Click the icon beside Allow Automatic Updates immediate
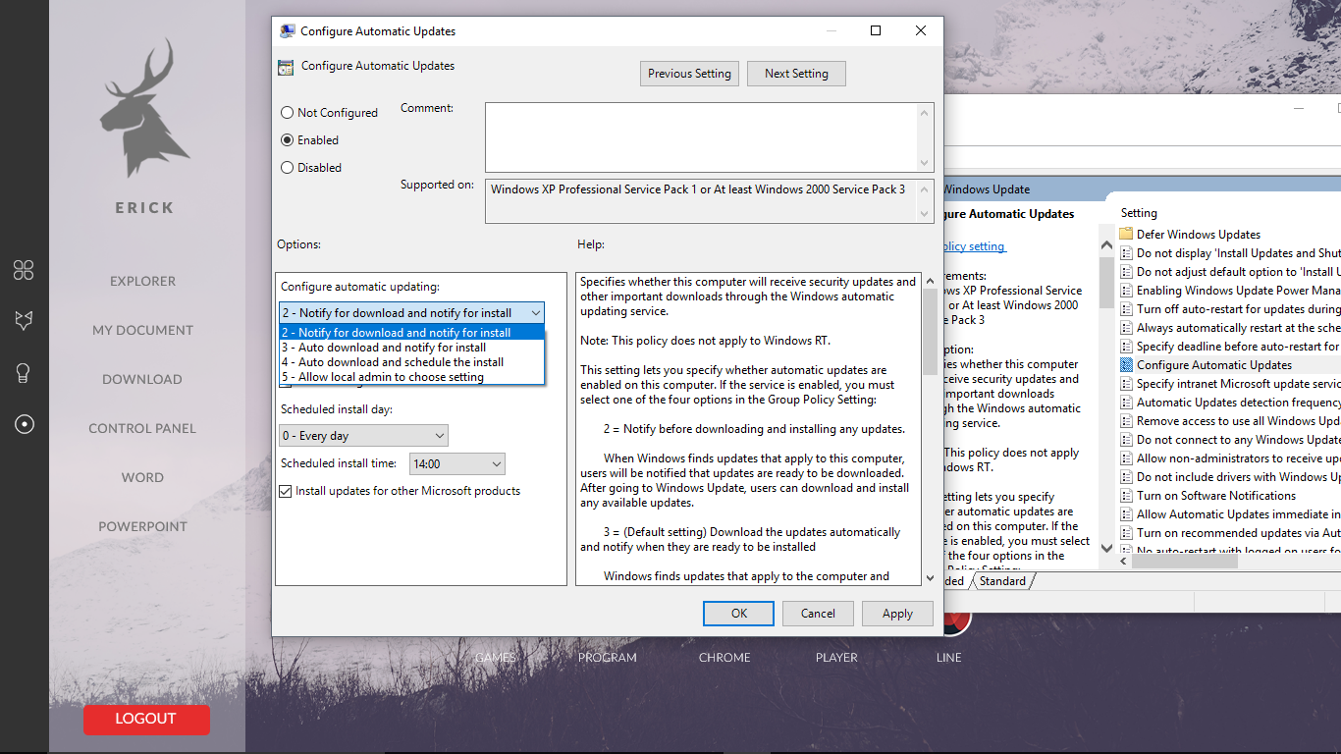The width and height of the screenshot is (1341, 754). [x=1126, y=514]
